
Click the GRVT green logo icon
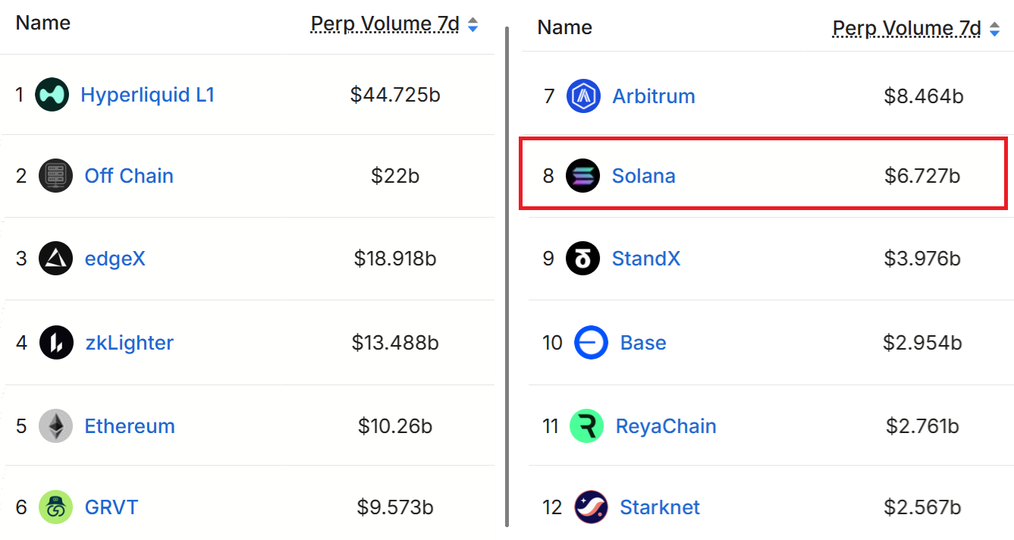55,507
